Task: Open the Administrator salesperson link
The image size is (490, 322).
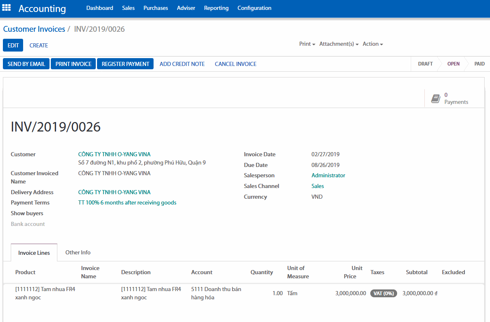Action: click(x=328, y=175)
